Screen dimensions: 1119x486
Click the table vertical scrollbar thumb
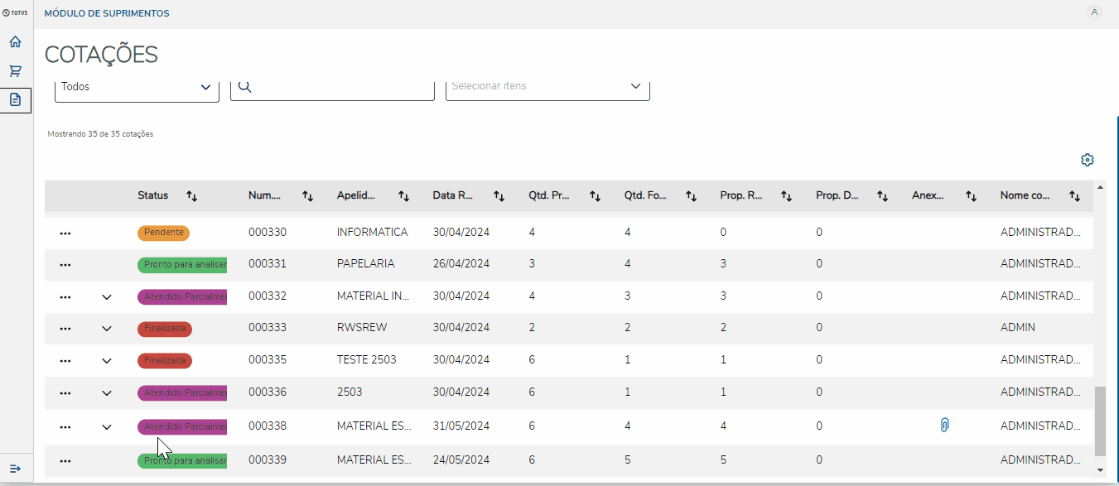tap(1100, 421)
